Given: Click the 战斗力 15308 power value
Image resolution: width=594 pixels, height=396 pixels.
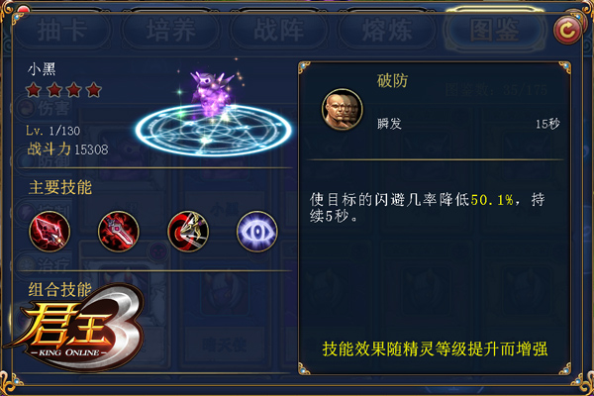Looking at the screenshot, I should pyautogui.click(x=67, y=149).
